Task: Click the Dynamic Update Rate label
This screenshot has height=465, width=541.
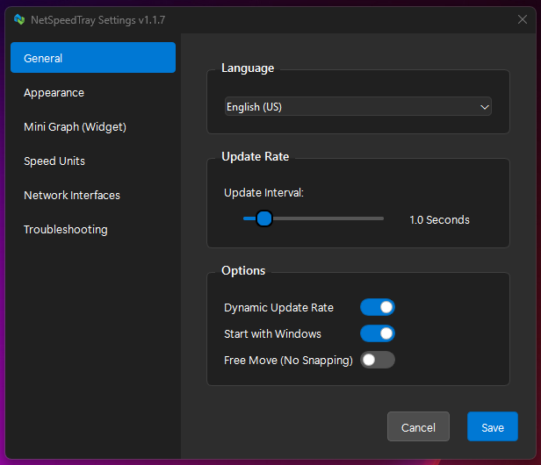Action: [278, 307]
